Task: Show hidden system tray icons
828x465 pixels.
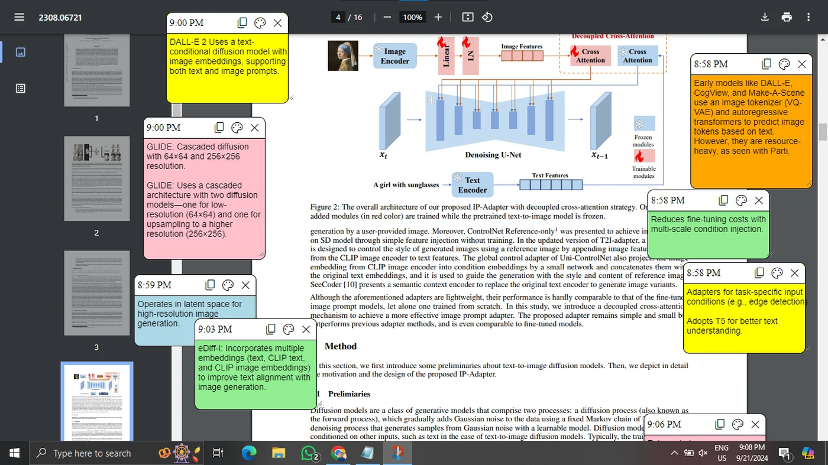Action: (x=674, y=453)
